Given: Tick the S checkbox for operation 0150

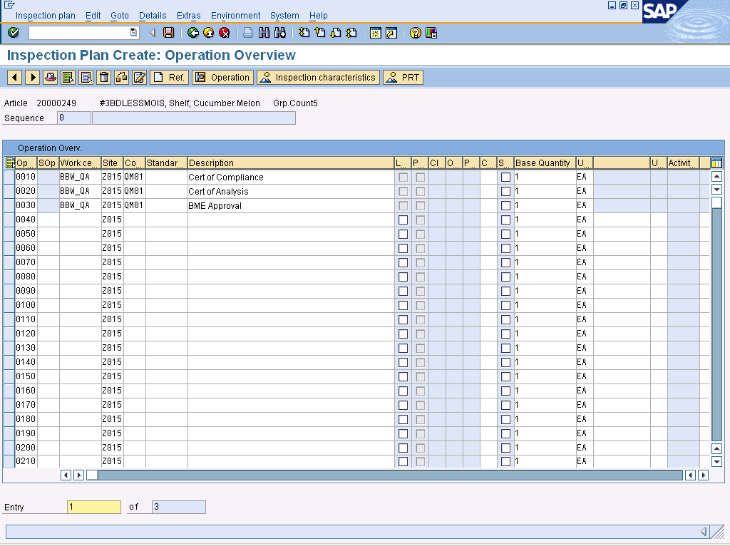Looking at the screenshot, I should click(x=505, y=376).
